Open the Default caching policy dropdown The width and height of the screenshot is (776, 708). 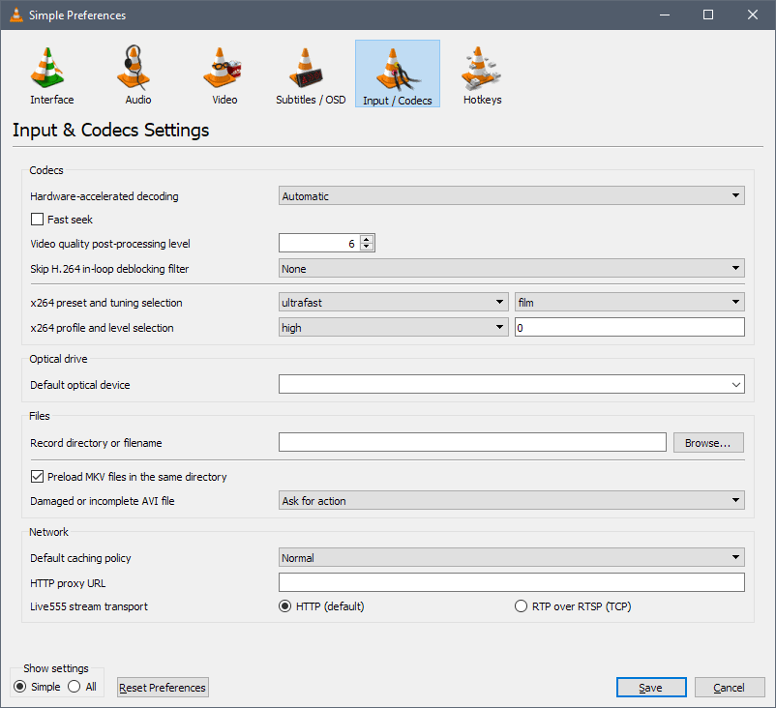(511, 557)
